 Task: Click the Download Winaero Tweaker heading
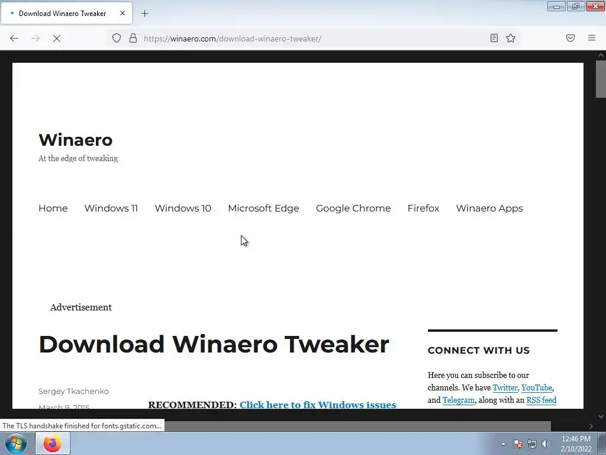[214, 344]
